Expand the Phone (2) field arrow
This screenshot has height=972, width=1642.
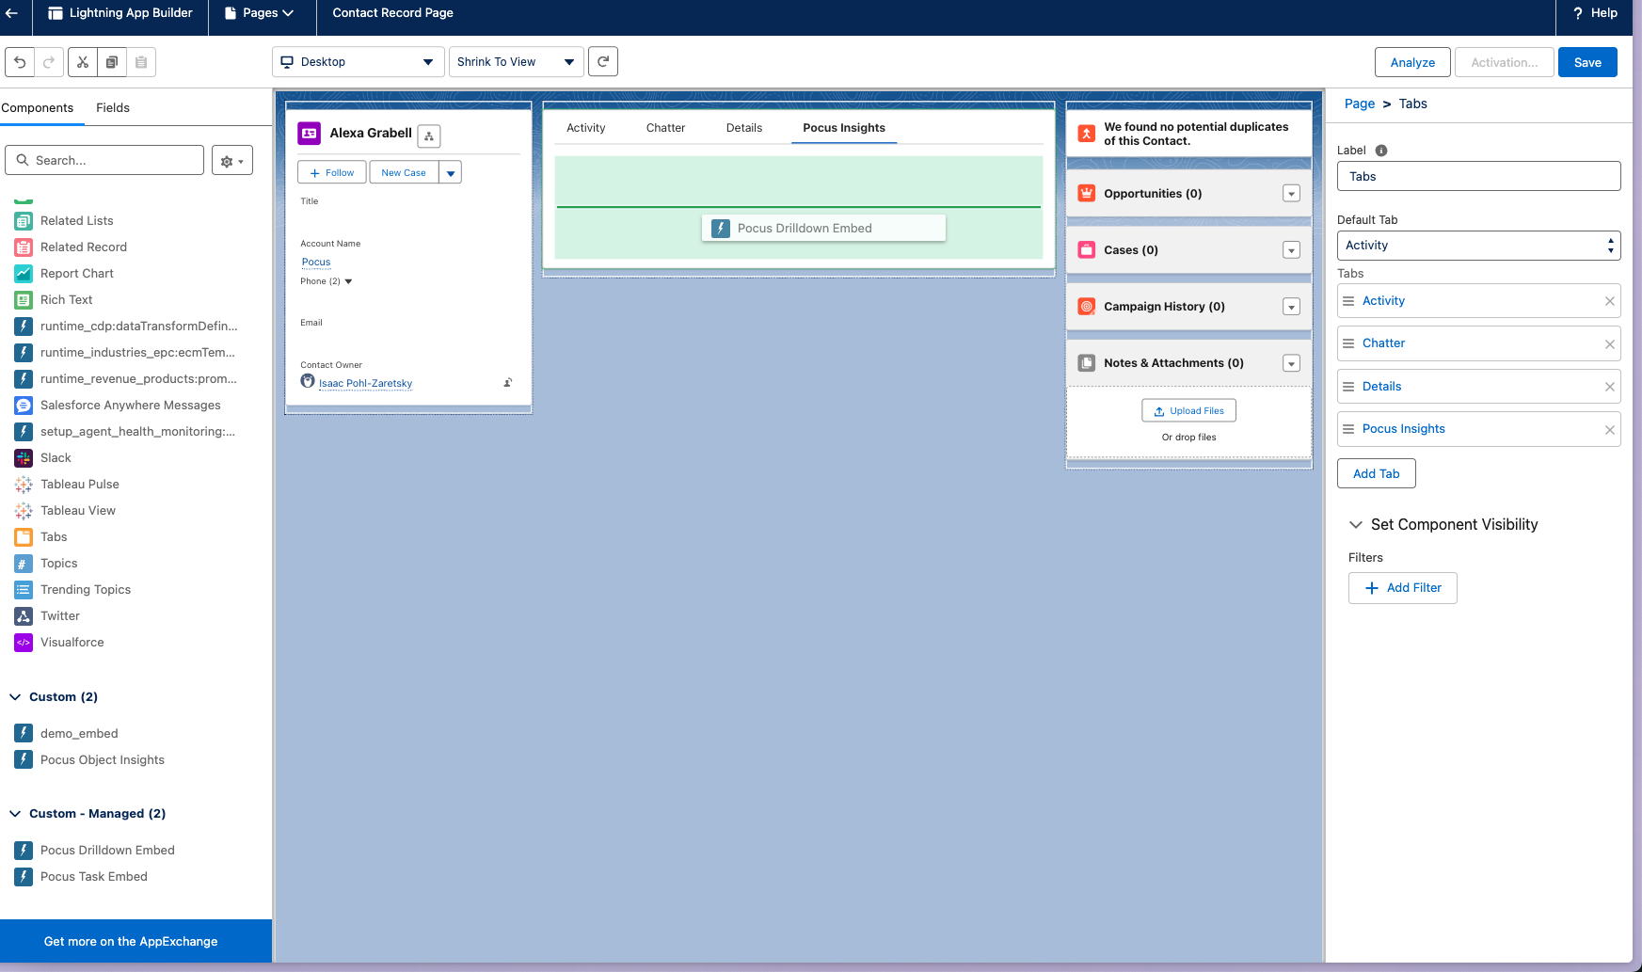[348, 281]
